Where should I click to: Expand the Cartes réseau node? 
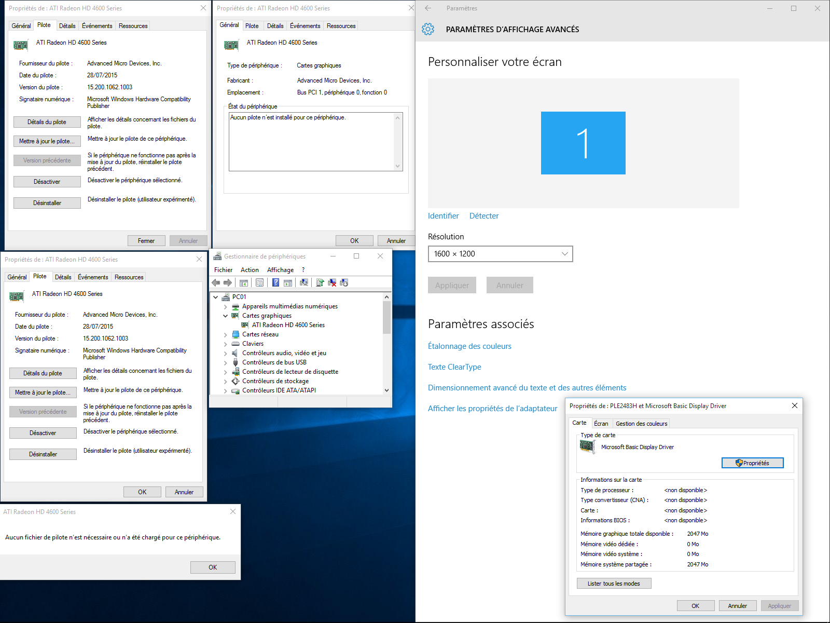225,334
